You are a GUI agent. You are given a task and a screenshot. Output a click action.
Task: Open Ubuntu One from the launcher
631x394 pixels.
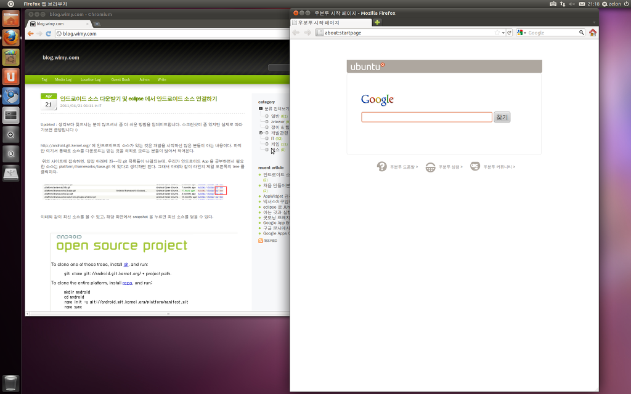tap(11, 77)
